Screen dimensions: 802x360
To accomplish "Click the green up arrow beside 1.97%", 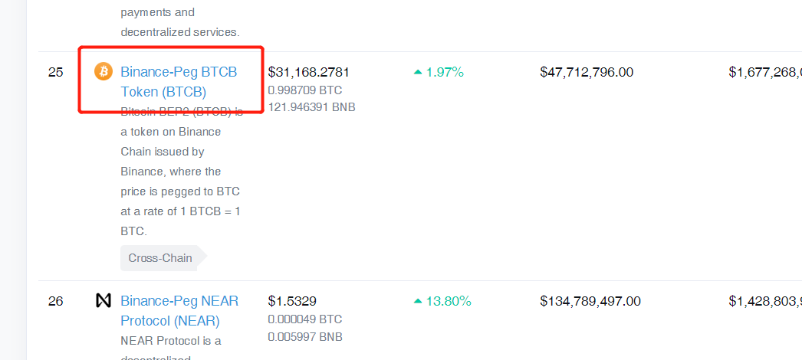I will point(418,73).
